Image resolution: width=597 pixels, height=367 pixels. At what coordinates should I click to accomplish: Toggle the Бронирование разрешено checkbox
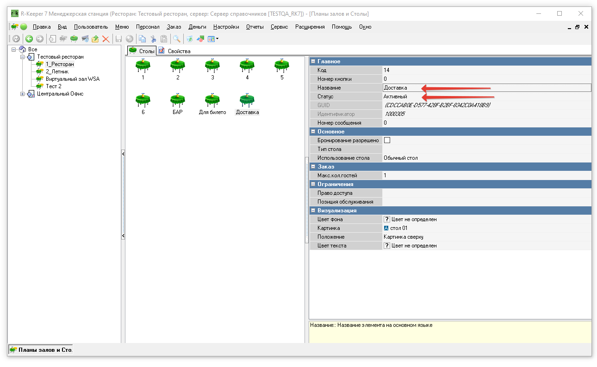(387, 140)
